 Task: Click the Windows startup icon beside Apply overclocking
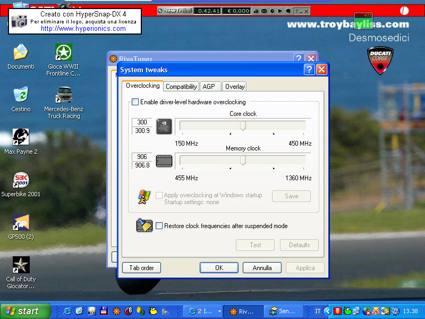pos(144,197)
